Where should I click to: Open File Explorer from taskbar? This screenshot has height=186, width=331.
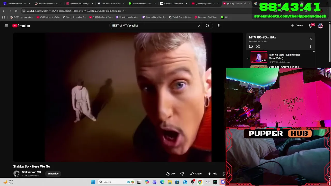(170, 182)
